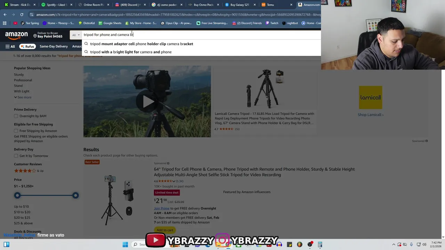The width and height of the screenshot is (445, 250).
Task: Select the Up to $10 price range
Action: pyautogui.click(x=21, y=206)
